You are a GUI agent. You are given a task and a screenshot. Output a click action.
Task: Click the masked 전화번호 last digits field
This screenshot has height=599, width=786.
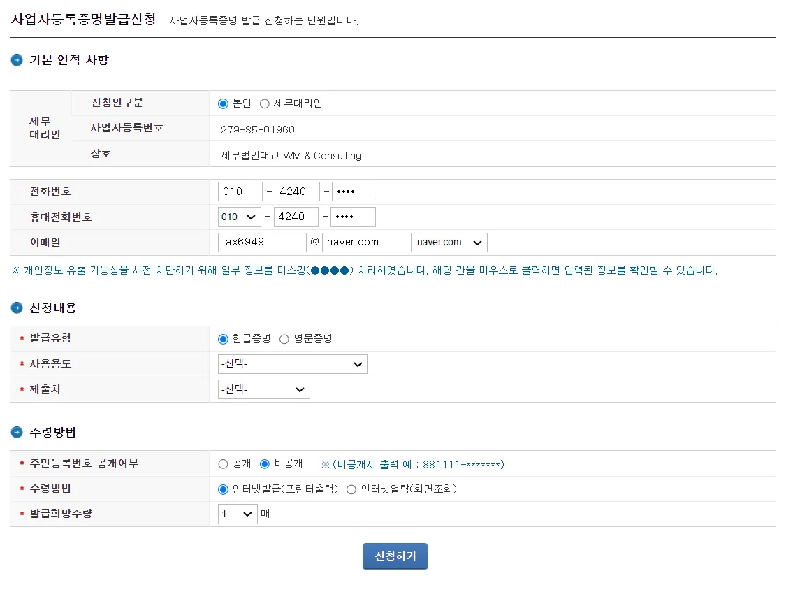coord(354,192)
